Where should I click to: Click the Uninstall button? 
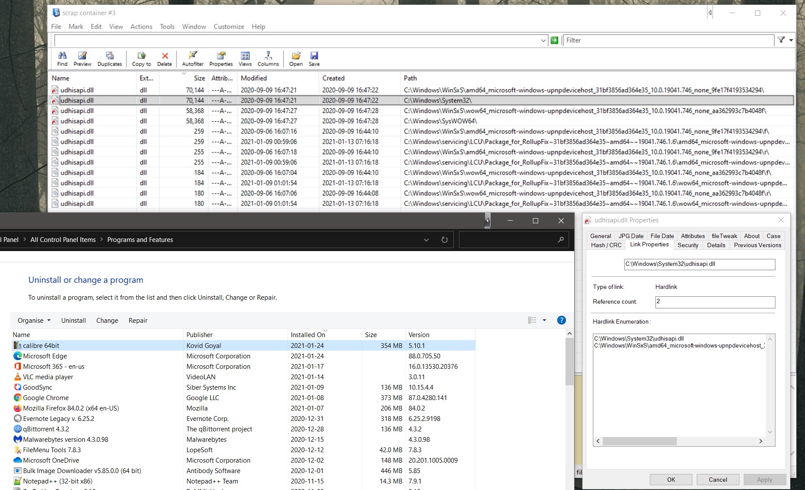73,320
